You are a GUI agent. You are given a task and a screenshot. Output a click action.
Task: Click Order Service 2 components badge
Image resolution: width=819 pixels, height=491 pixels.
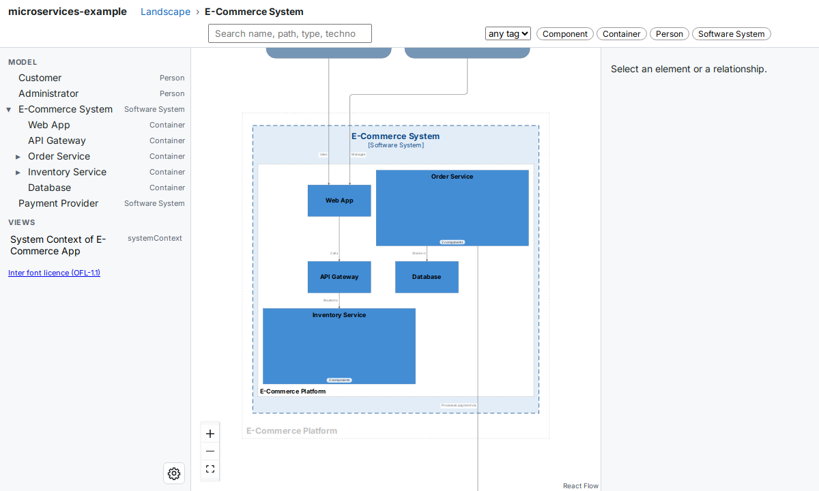[452, 242]
